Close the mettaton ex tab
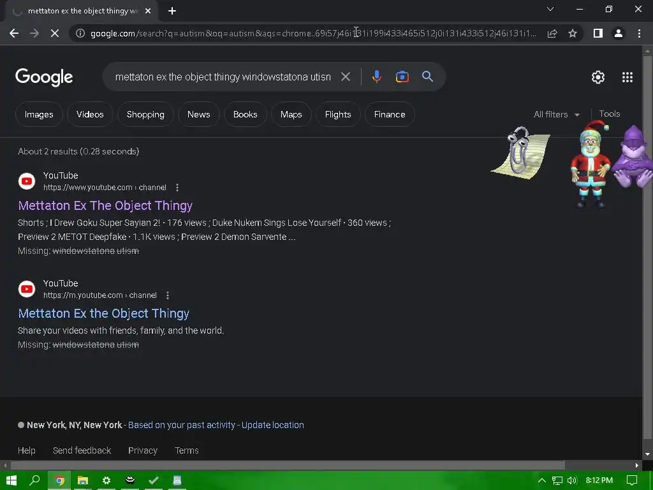653x490 pixels. click(148, 11)
